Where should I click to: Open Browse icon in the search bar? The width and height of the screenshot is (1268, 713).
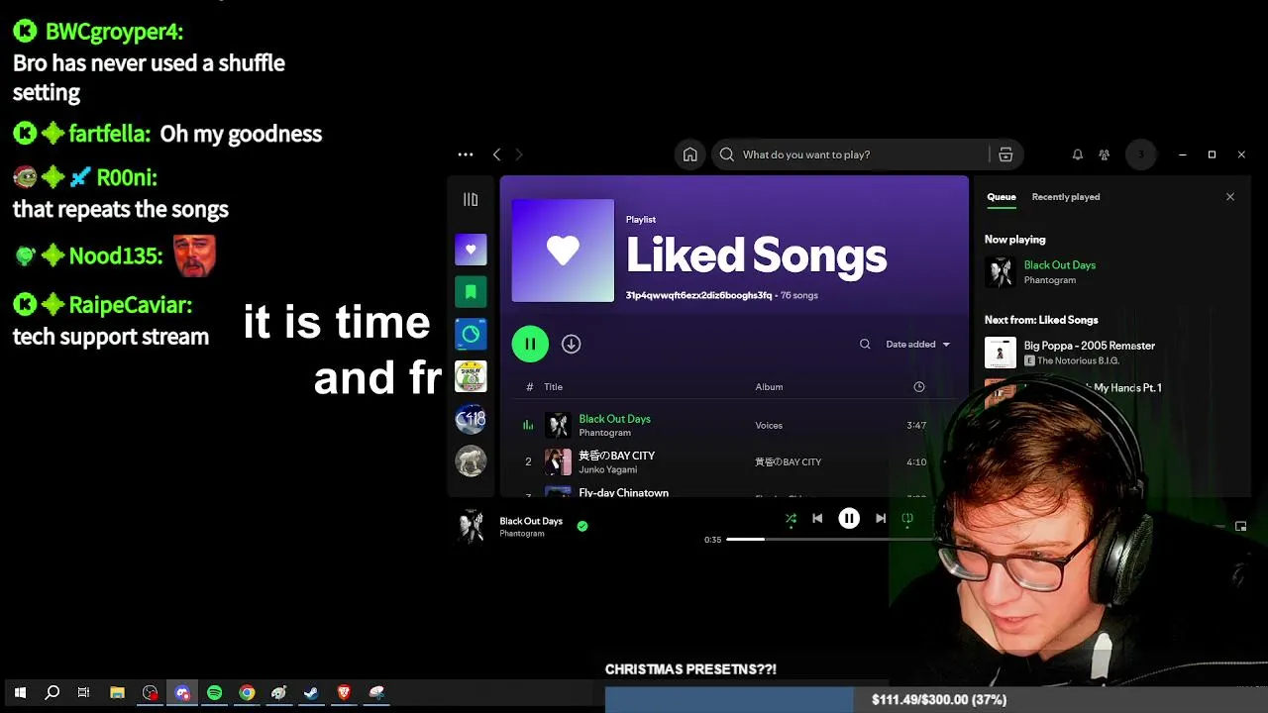[1005, 154]
